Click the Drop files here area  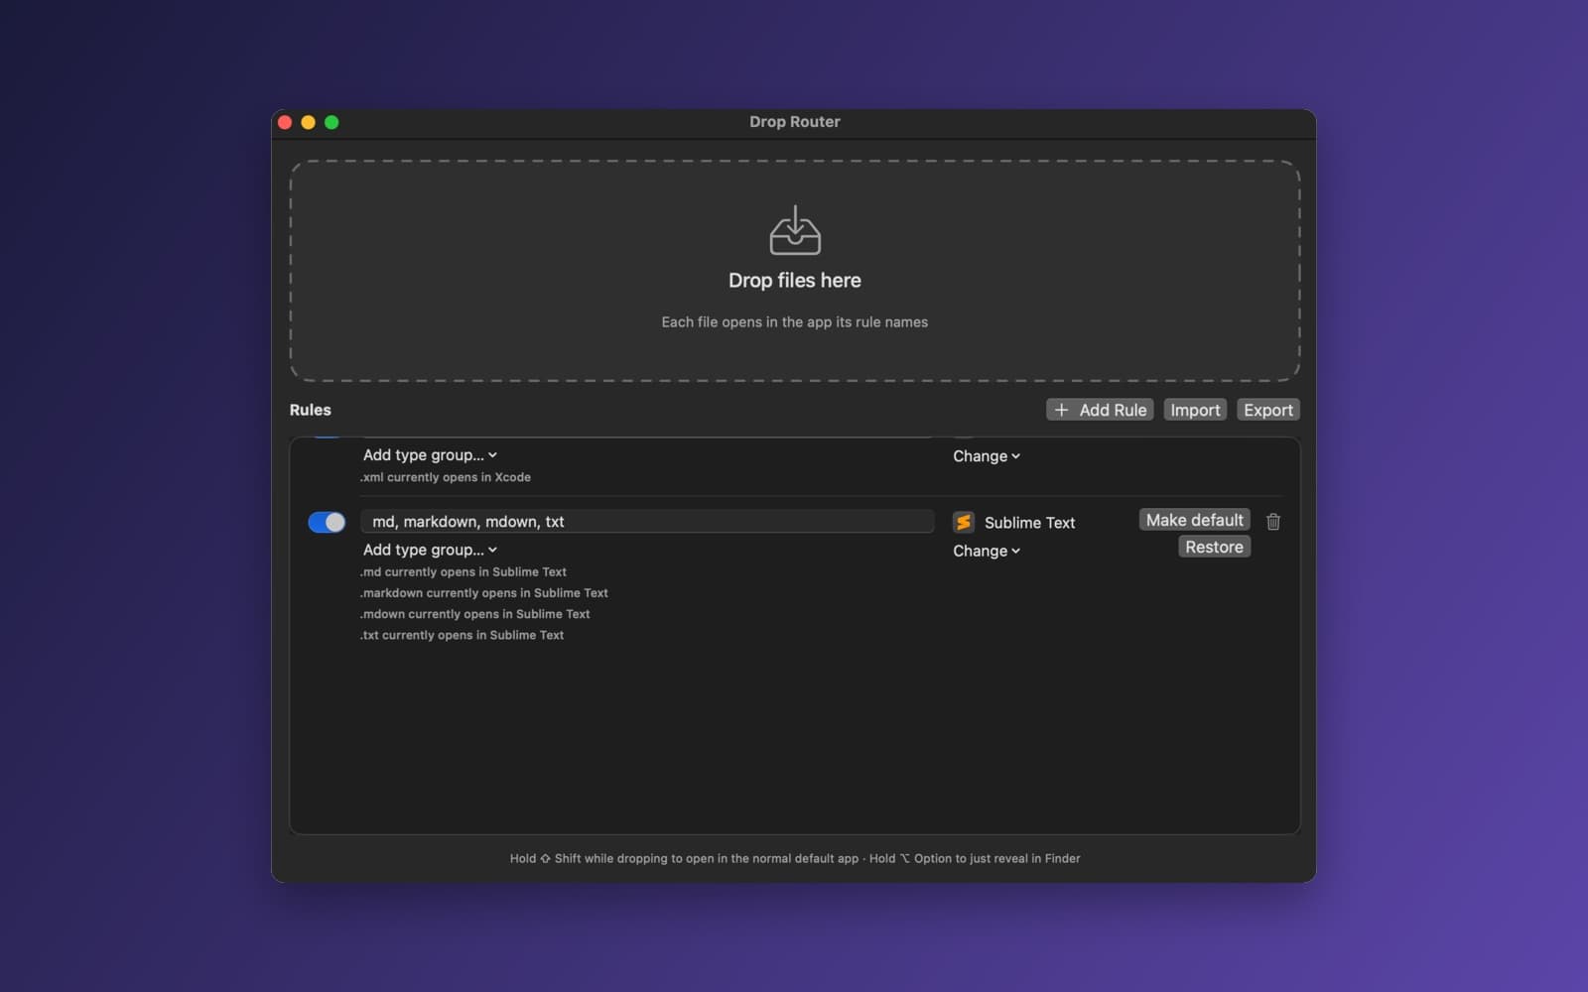(795, 270)
